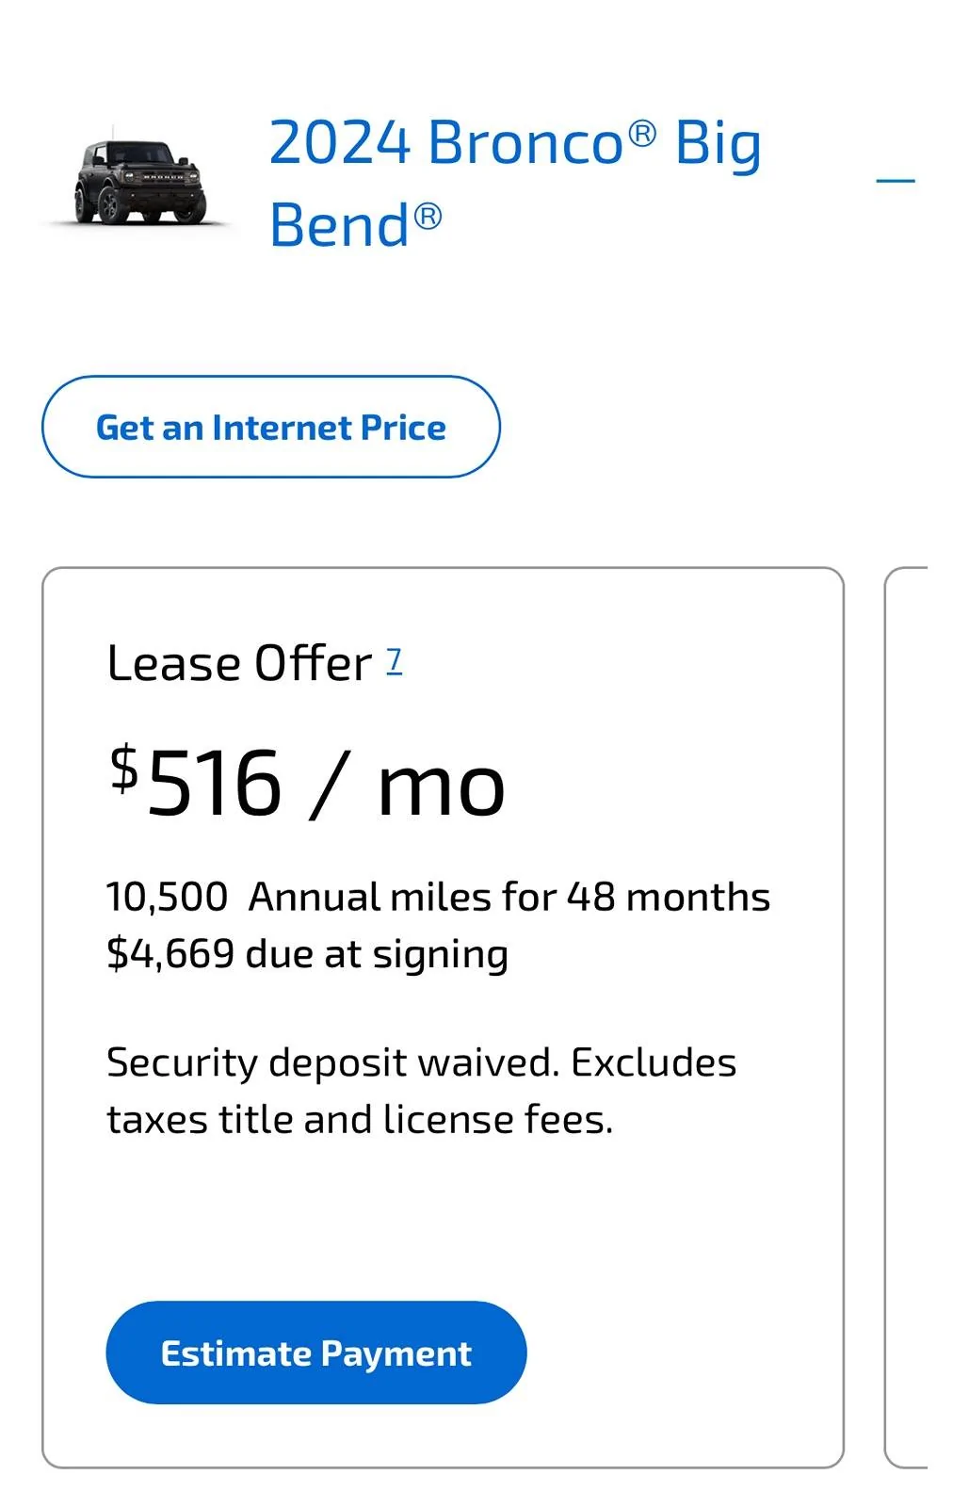Select the Lease Offer card heading
Image resolution: width=969 pixels, height=1507 pixels.
pos(239,663)
